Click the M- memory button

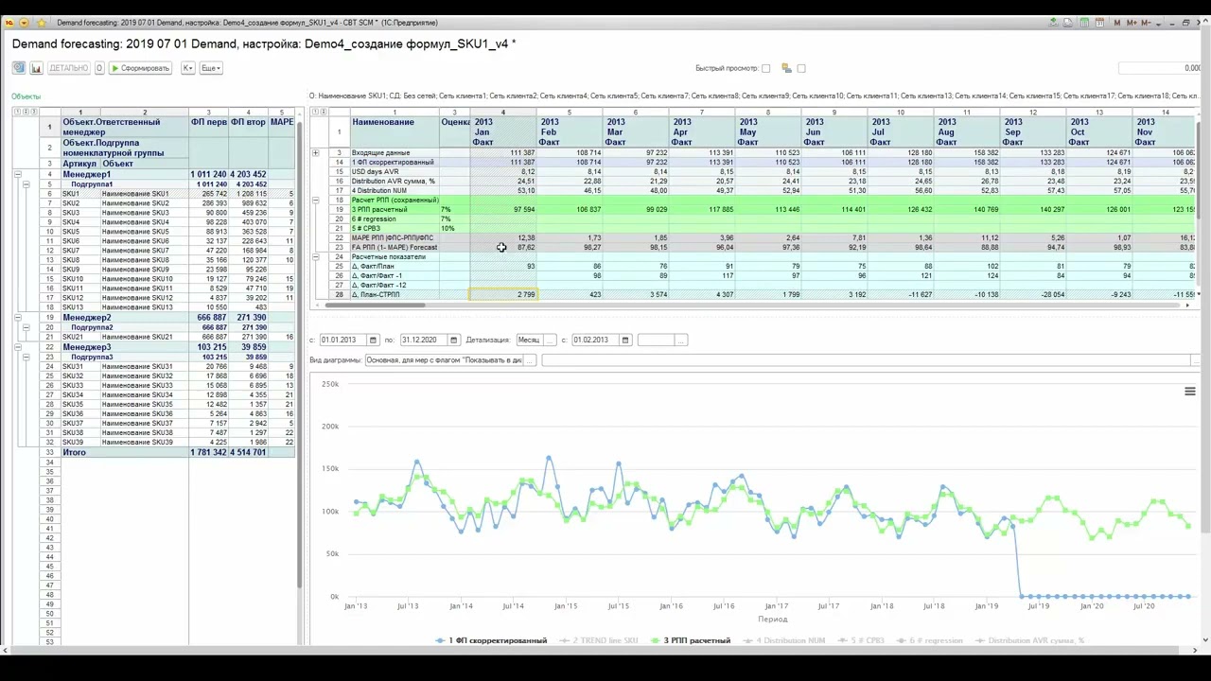point(1146,23)
